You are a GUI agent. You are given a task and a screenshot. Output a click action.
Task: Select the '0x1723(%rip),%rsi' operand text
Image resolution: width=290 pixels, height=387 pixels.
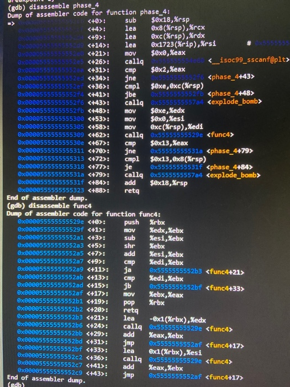click(x=183, y=44)
